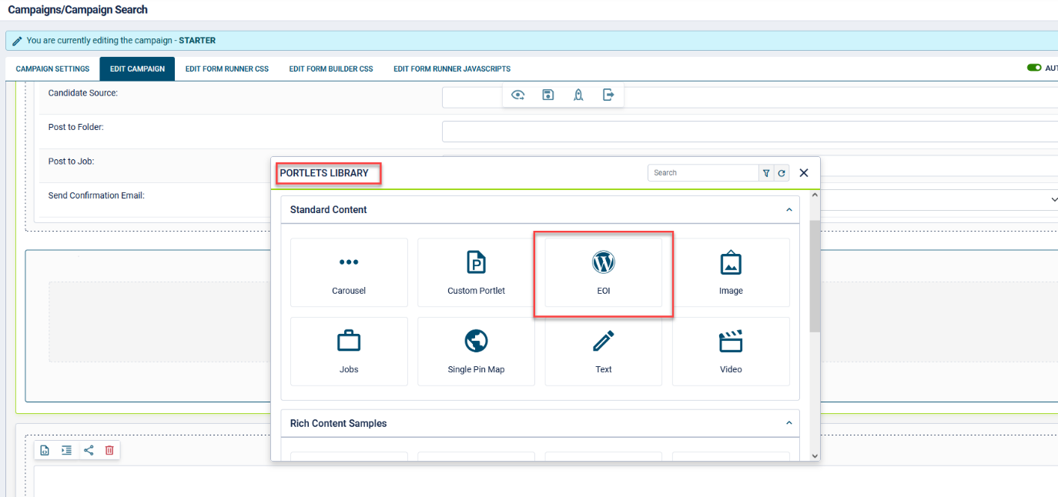Focus the Candidate Source input field
This screenshot has width=1058, height=497.
click(x=750, y=97)
